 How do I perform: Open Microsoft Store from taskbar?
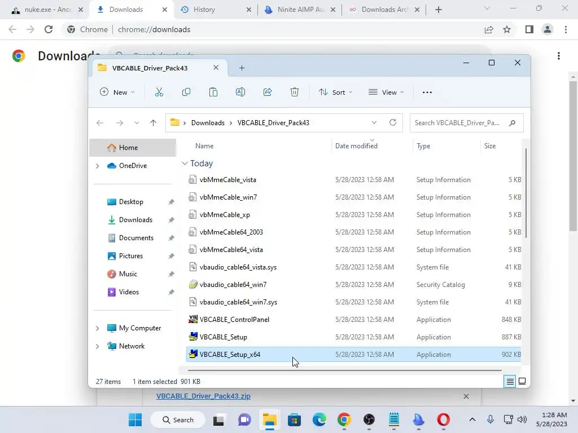[x=294, y=419]
